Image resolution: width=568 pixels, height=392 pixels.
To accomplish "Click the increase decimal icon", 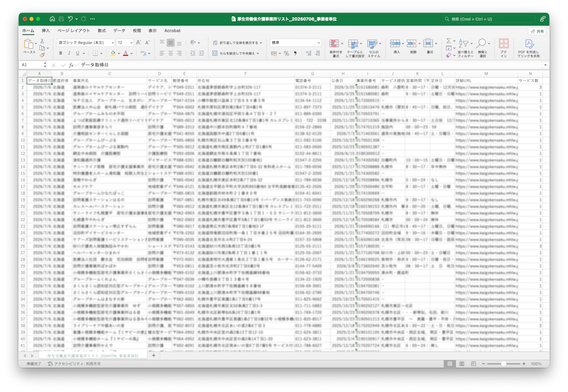I will pos(309,53).
